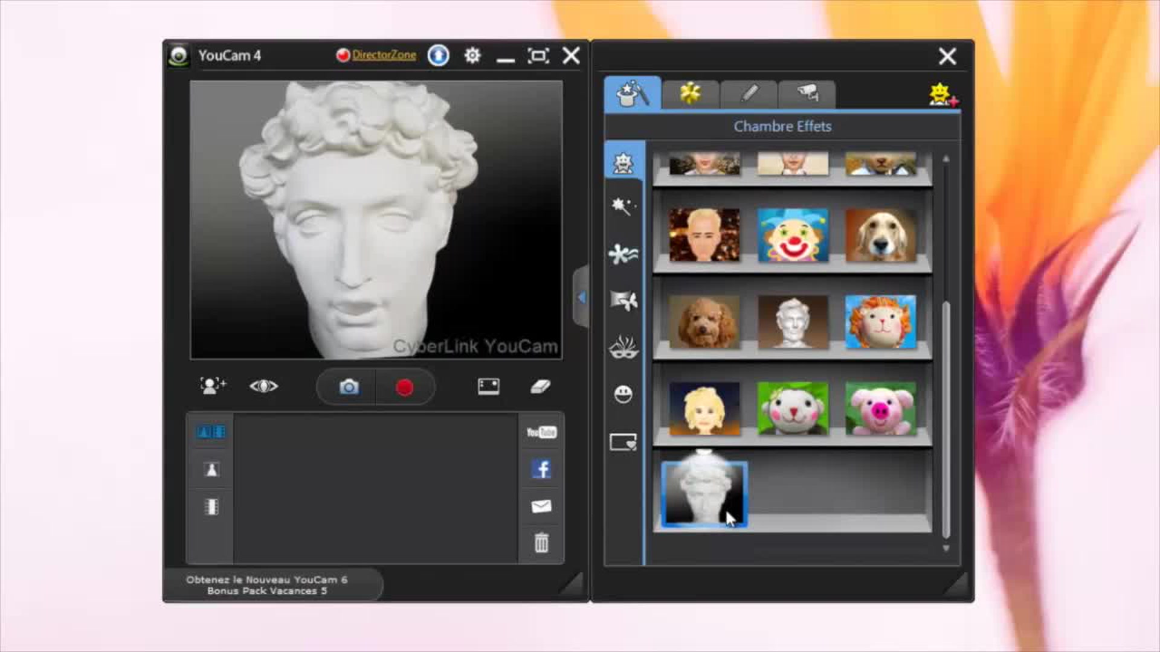Open the emoticon effects category
Viewport: 1160px width, 652px height.
coord(623,394)
